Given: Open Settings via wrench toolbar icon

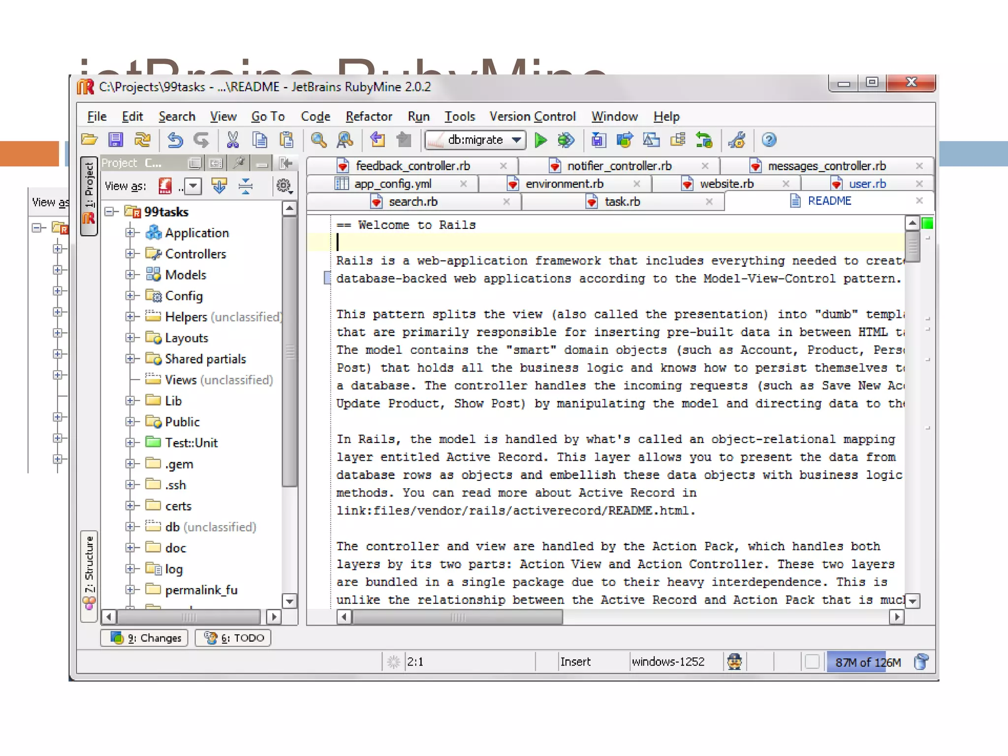Looking at the screenshot, I should click(737, 140).
